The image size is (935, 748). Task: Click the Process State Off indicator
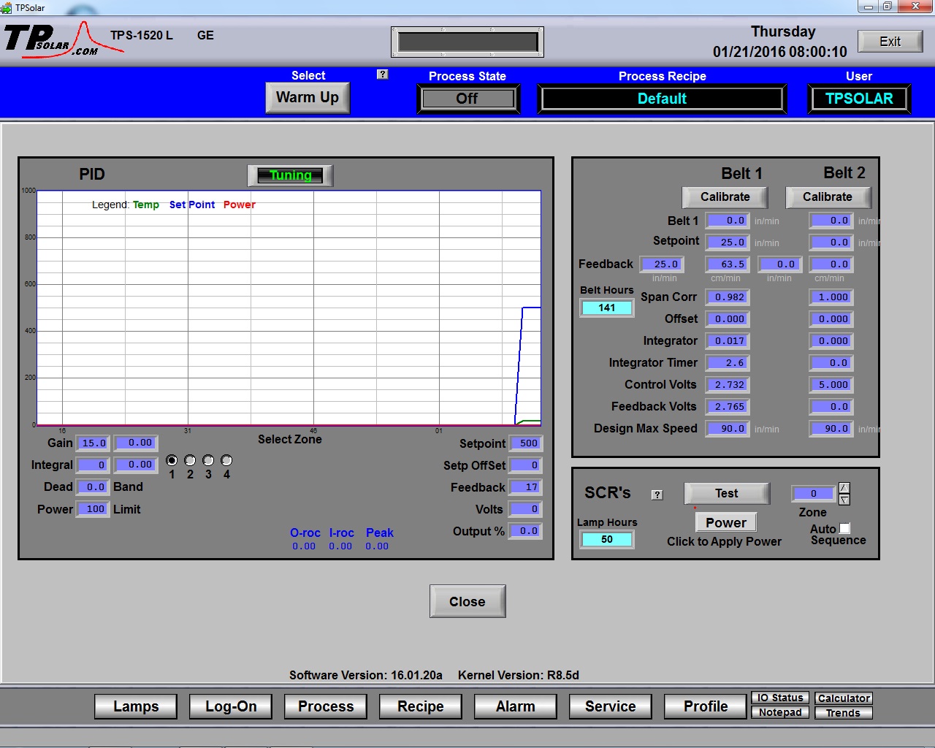click(x=467, y=99)
